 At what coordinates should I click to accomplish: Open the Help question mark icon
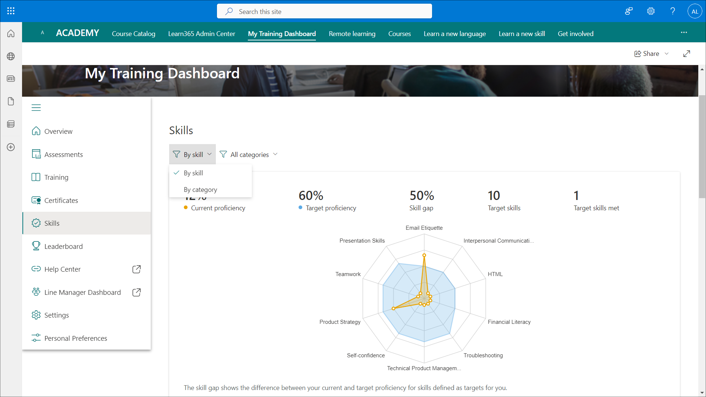(673, 11)
